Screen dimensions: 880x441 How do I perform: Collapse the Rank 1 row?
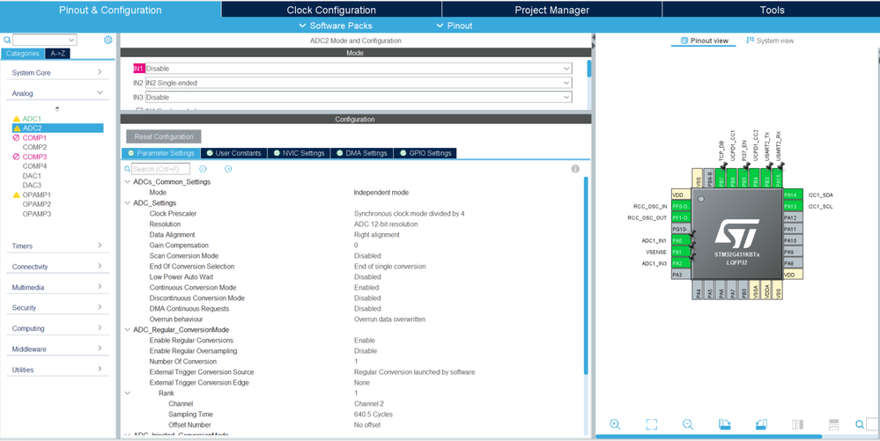coord(128,393)
